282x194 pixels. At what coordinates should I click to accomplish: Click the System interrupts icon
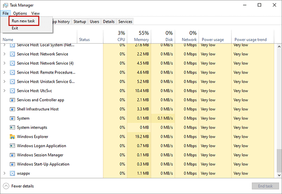tap(12, 128)
